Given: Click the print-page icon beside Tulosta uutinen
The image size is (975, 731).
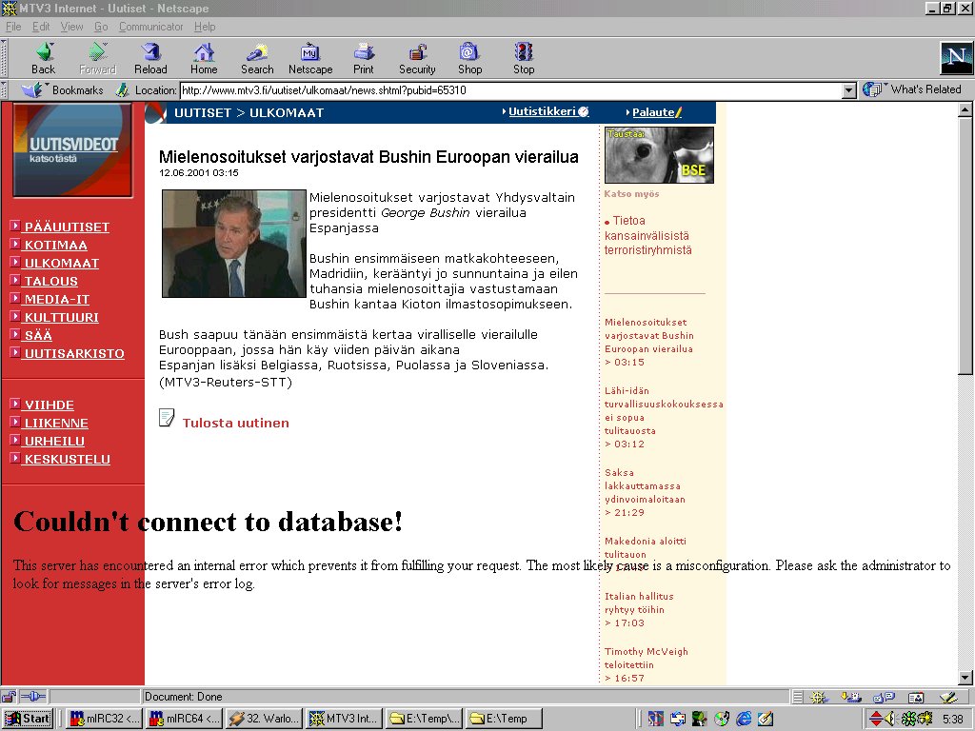Looking at the screenshot, I should click(x=167, y=418).
